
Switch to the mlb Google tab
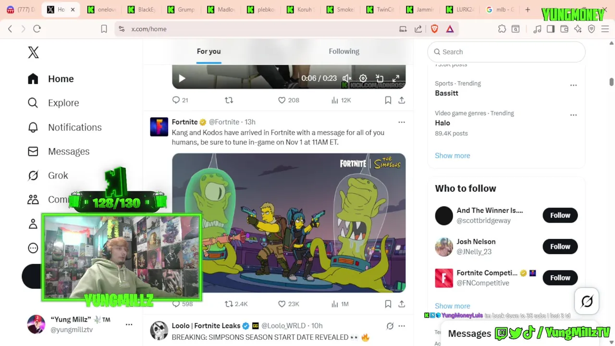click(500, 10)
